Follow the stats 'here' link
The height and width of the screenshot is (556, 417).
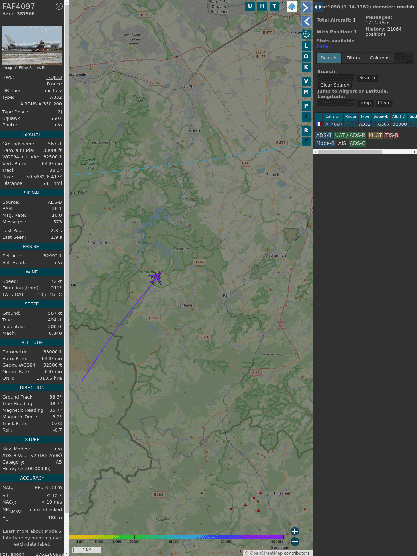click(x=322, y=46)
